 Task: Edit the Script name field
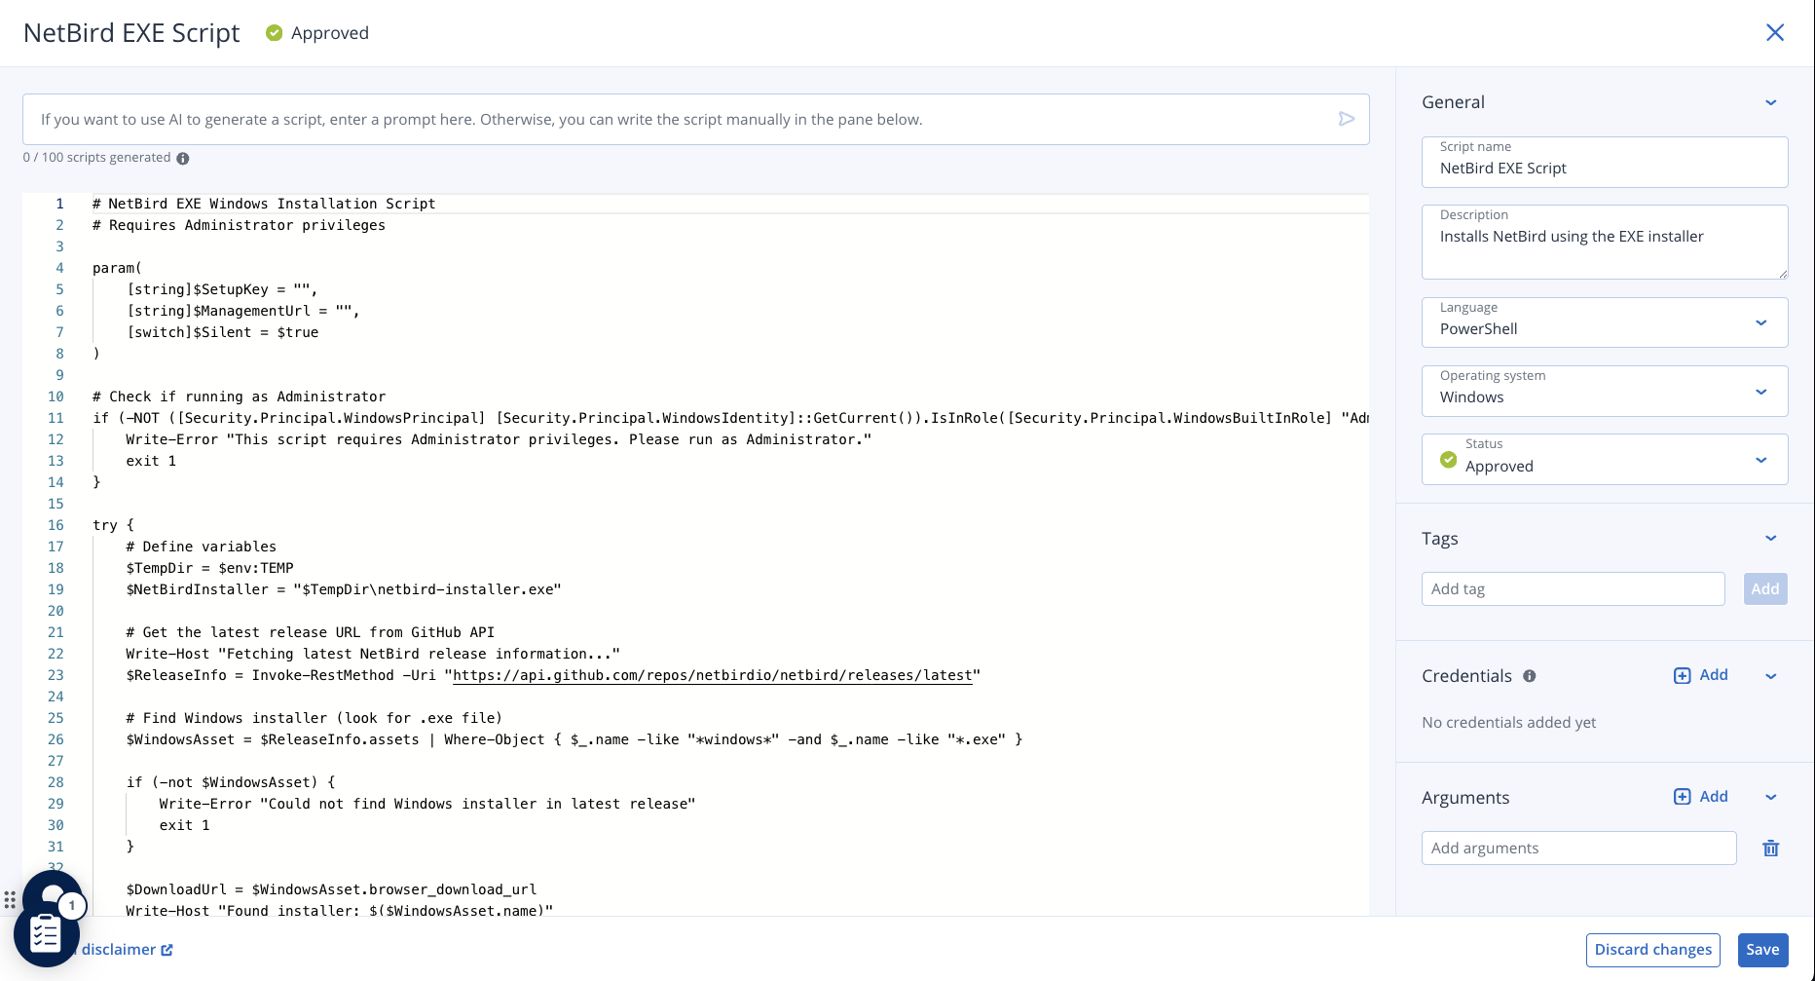[x=1605, y=162]
